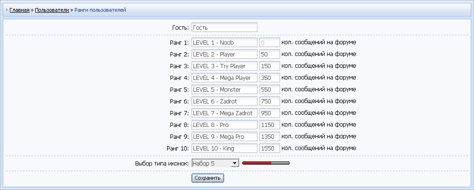
Task: Click the 'Сохранить' button
Action: (208, 178)
